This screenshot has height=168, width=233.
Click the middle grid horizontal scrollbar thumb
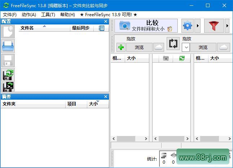click(x=171, y=139)
